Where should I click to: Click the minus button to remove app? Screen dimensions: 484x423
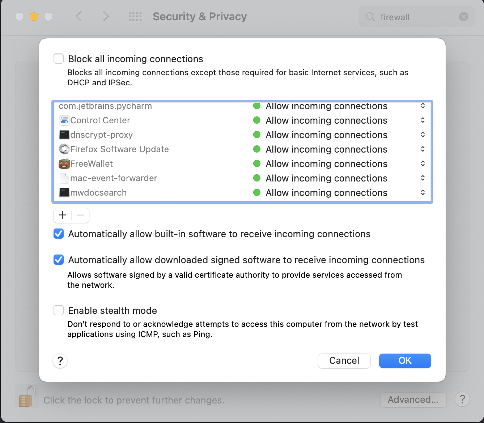tap(80, 215)
